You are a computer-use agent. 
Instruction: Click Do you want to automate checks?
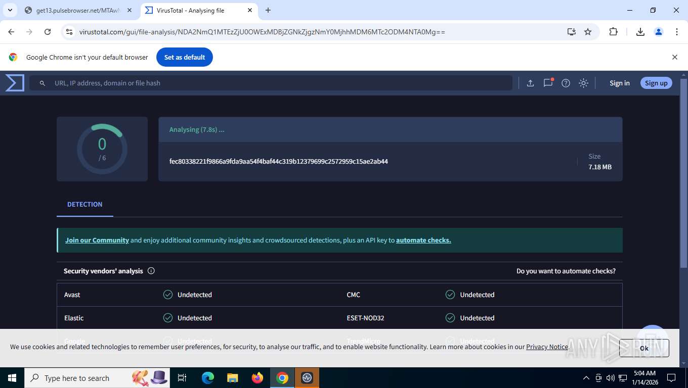click(x=566, y=271)
